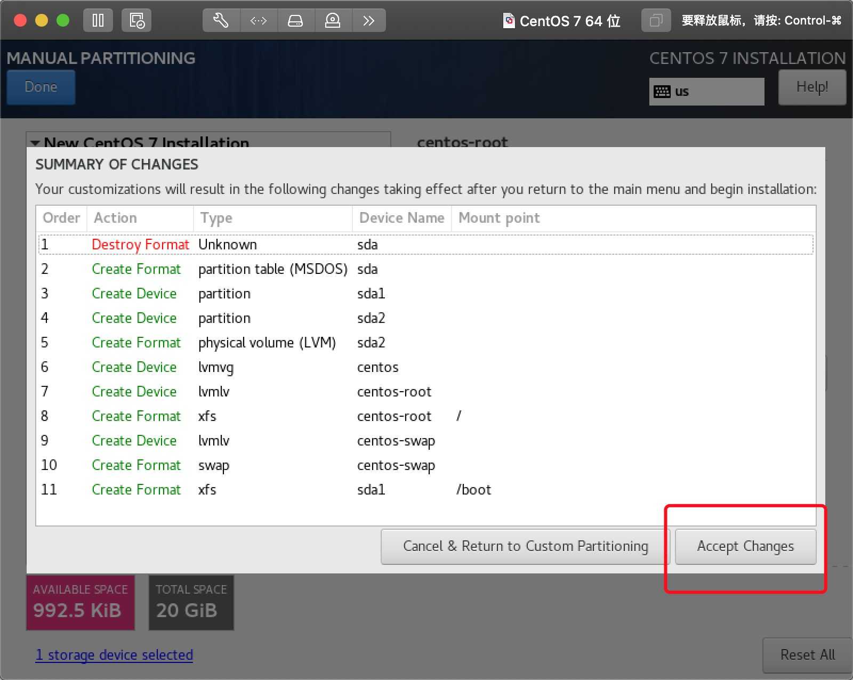The height and width of the screenshot is (680, 853).
Task: Click the camera/user device icon
Action: coord(333,21)
